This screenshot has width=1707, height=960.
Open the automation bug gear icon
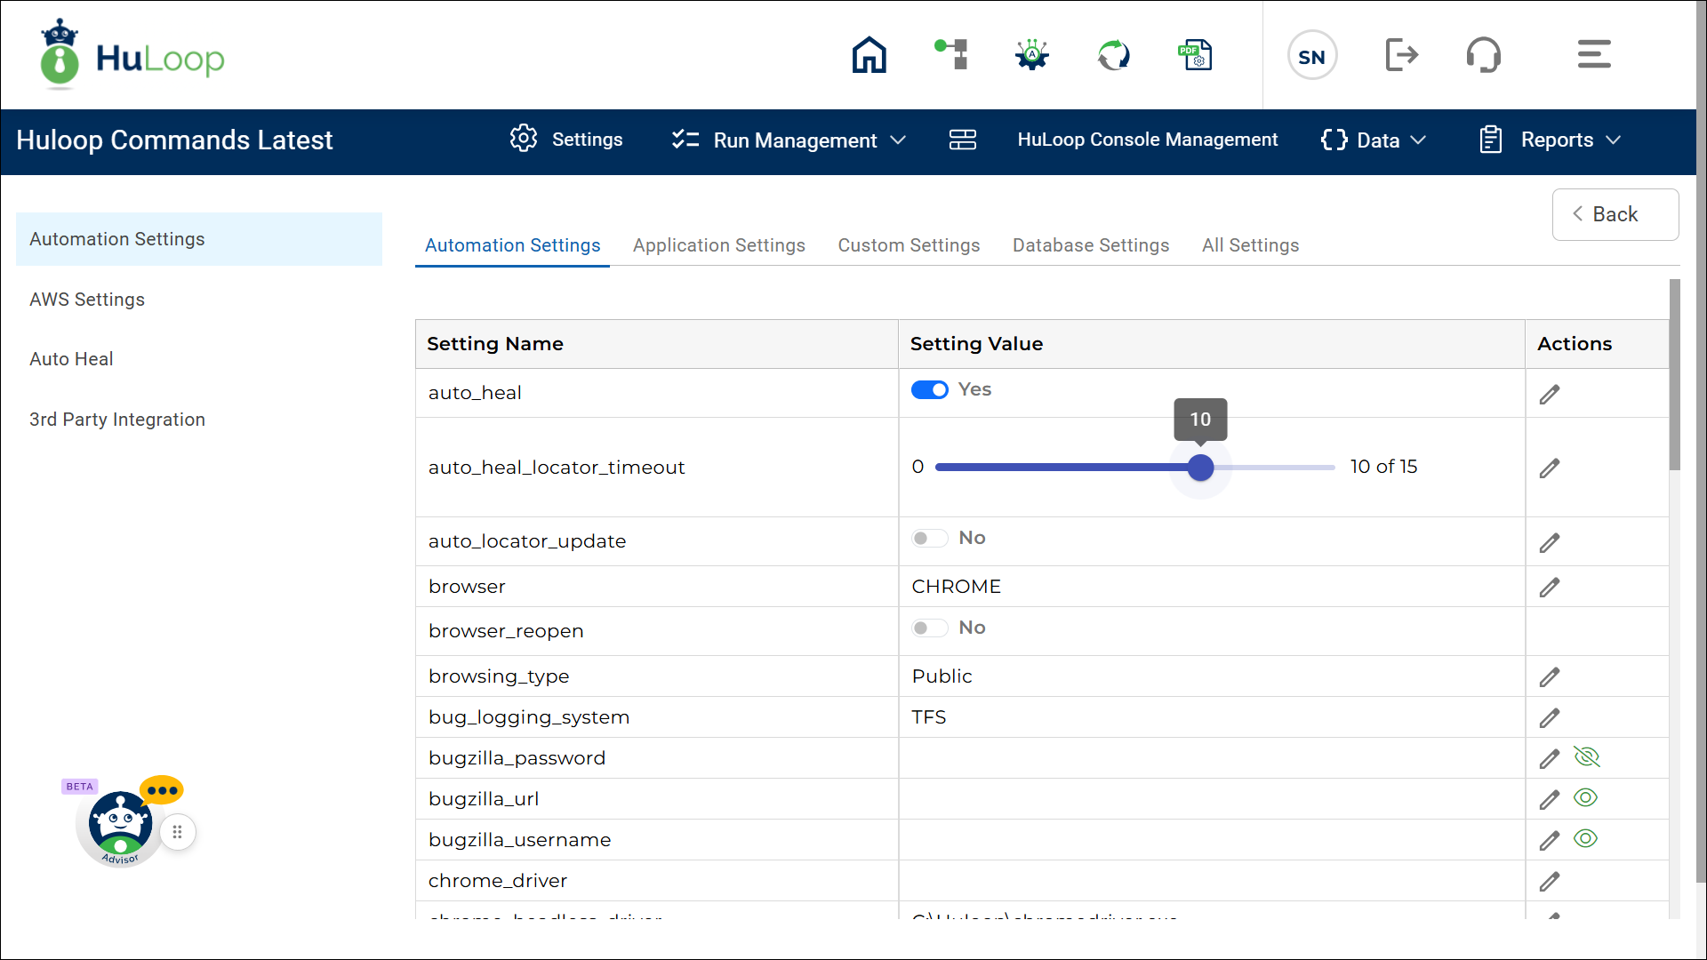(x=1032, y=55)
